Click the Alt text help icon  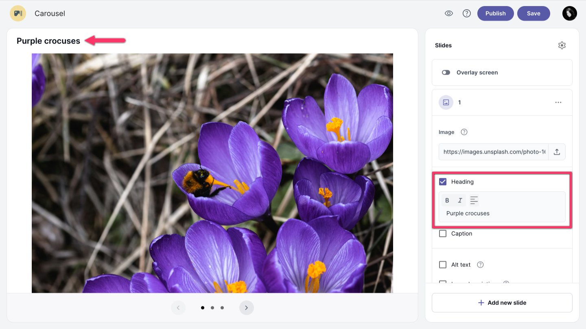[x=480, y=265]
